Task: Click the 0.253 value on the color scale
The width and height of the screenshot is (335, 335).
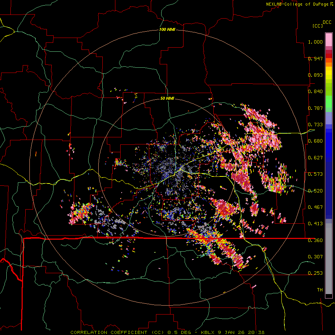Action: (315, 273)
